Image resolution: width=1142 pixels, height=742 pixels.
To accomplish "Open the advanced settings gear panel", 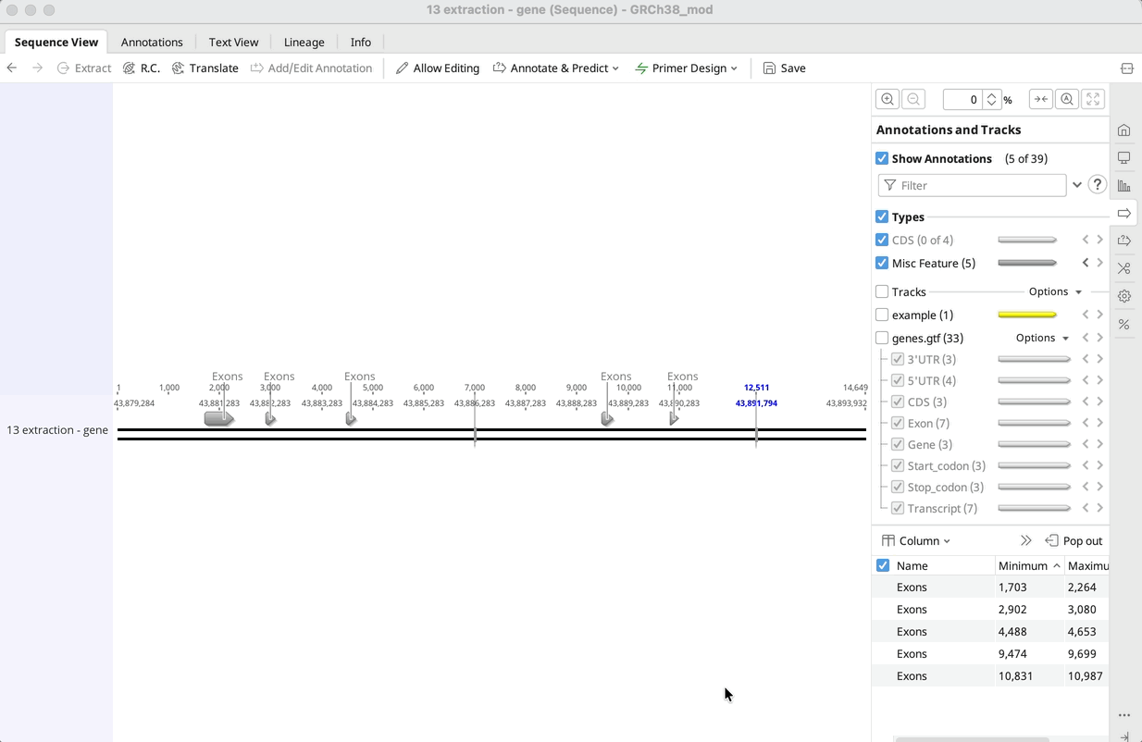I will coord(1124,296).
